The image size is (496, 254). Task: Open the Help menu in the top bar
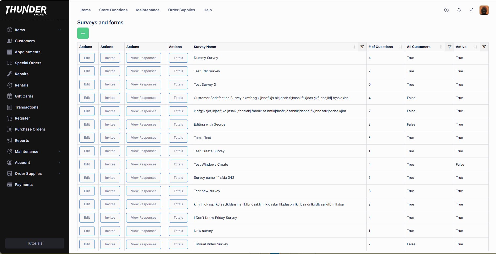tap(207, 10)
